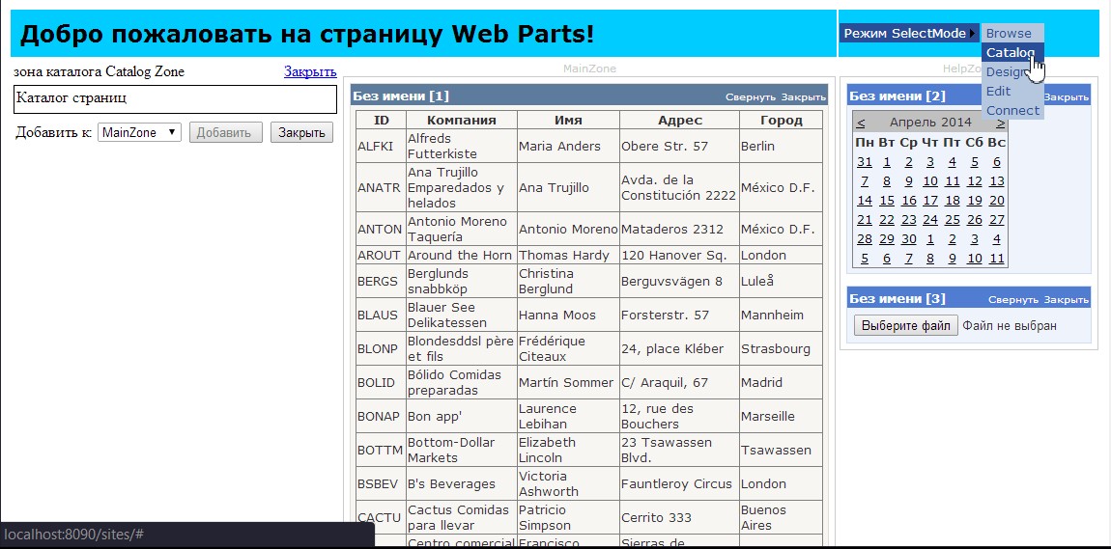Click the Выберите файл button
Viewport: 1111px width, 549px height.
(905, 325)
